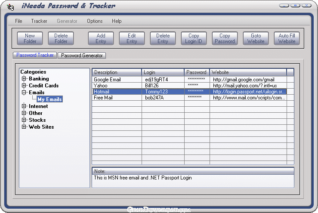Click the Goto Website button
Screen dimensions: 318x213
tap(256, 38)
